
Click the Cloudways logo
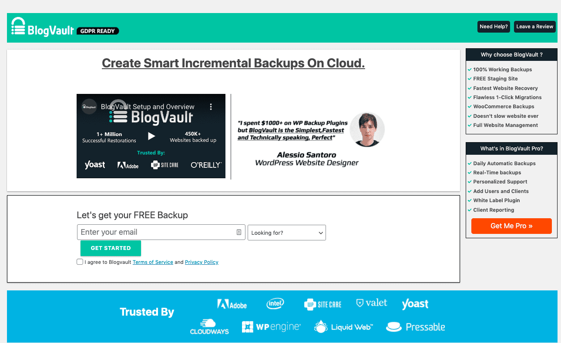coord(209,326)
